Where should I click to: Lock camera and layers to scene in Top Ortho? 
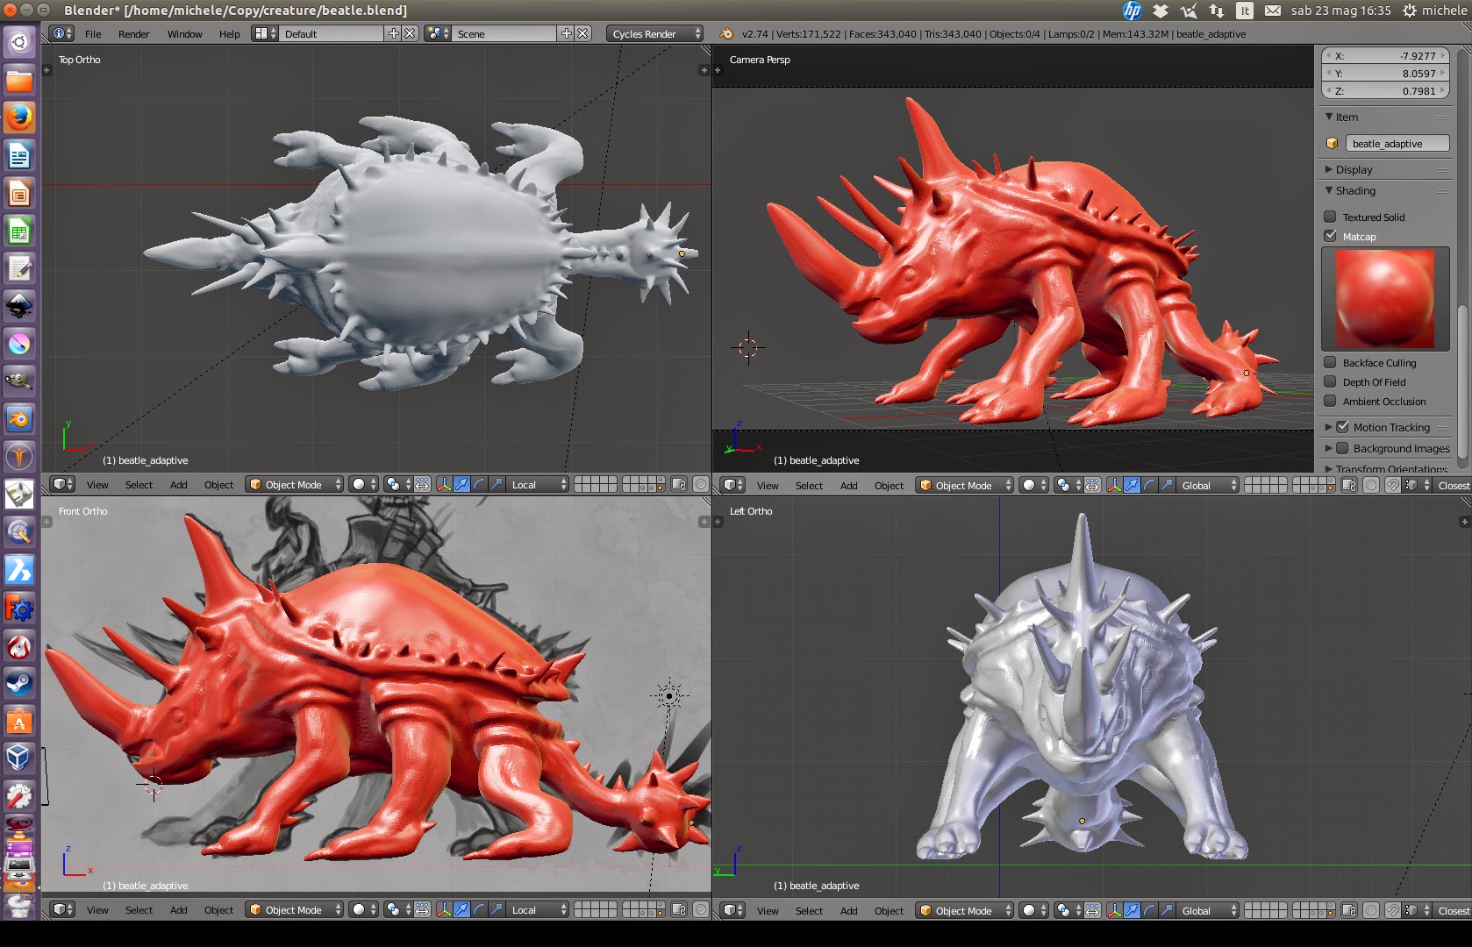click(679, 484)
